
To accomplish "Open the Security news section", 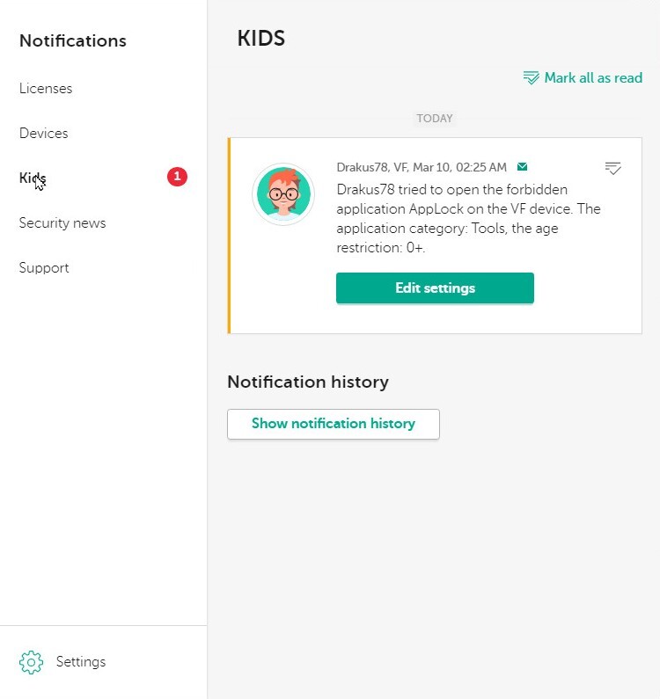I will (x=62, y=223).
